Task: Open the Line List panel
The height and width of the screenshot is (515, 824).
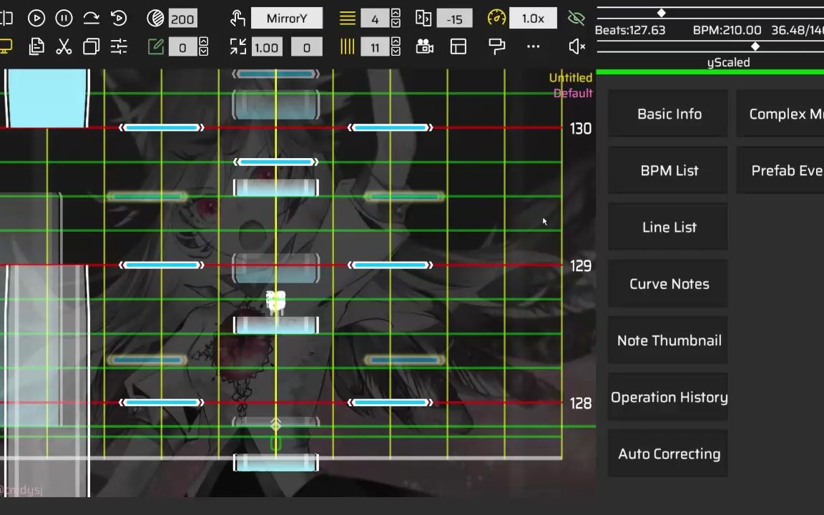Action: (669, 227)
